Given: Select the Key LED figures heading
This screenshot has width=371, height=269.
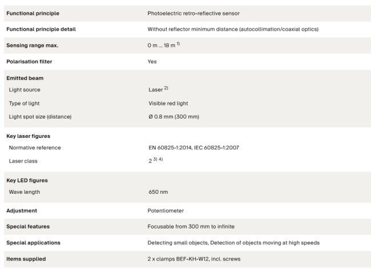Looking at the screenshot, I should [x=27, y=181].
